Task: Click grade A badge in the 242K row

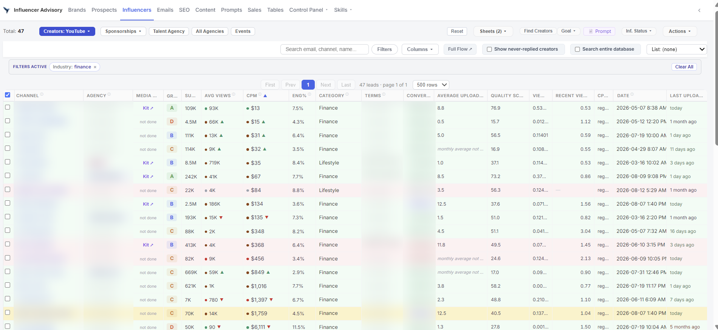Action: coord(172,177)
